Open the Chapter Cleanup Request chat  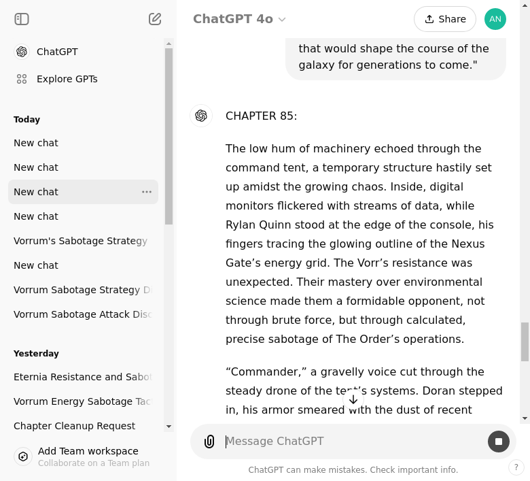74,426
